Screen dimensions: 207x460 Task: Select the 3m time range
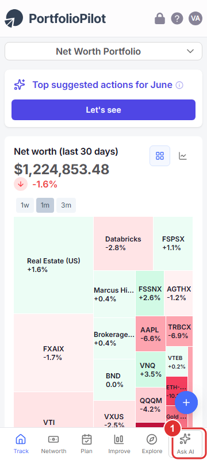66,205
